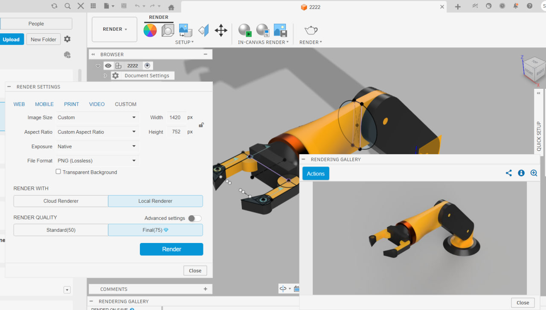Viewport: 546px width, 310px height.
Task: Close the Rendering Gallery dialog
Action: pos(523,303)
